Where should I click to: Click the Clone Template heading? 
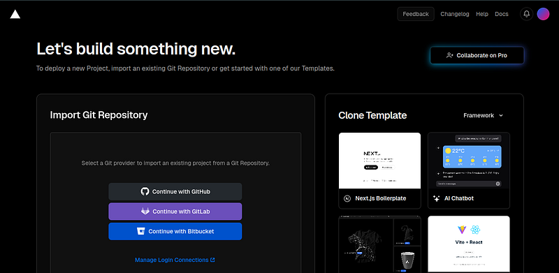tap(372, 115)
